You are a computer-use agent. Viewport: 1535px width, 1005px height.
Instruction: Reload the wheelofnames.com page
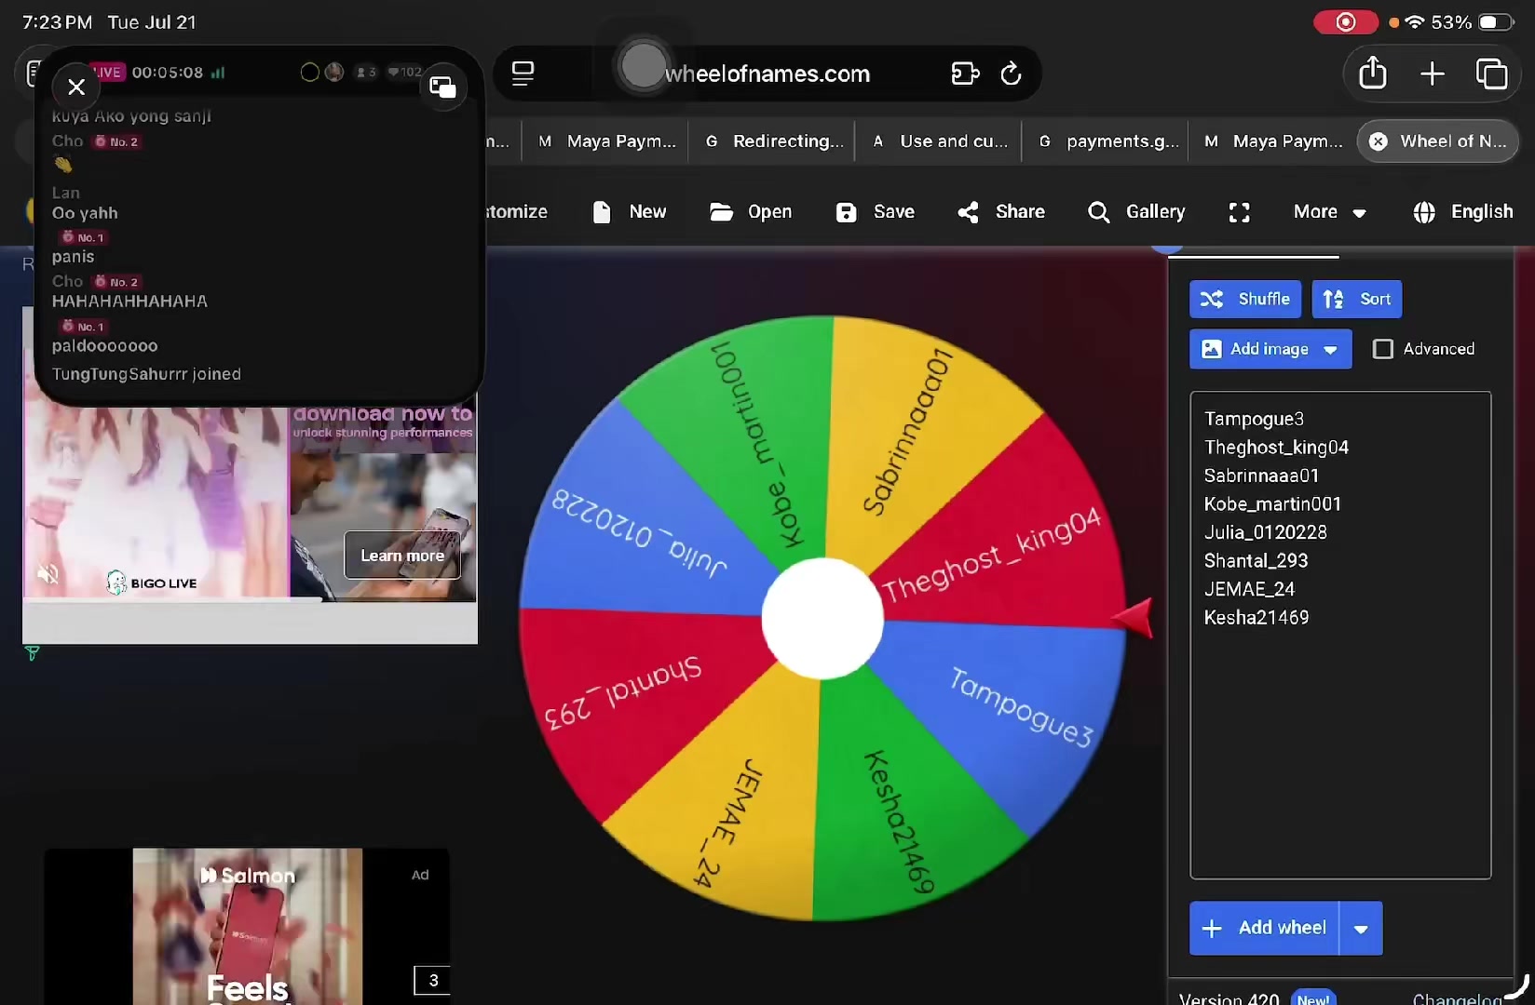pos(1011,74)
